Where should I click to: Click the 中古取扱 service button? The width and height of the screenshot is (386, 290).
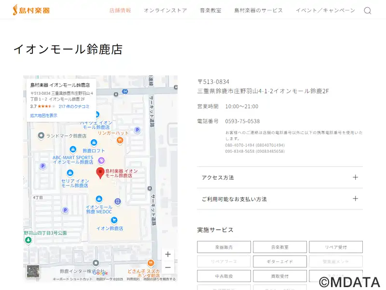224,276
